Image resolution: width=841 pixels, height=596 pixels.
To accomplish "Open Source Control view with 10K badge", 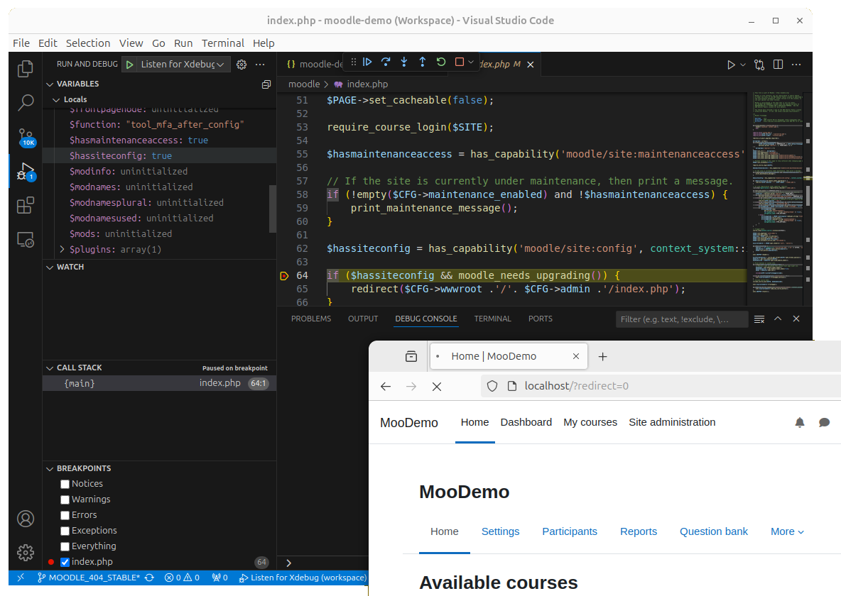I will (26, 137).
